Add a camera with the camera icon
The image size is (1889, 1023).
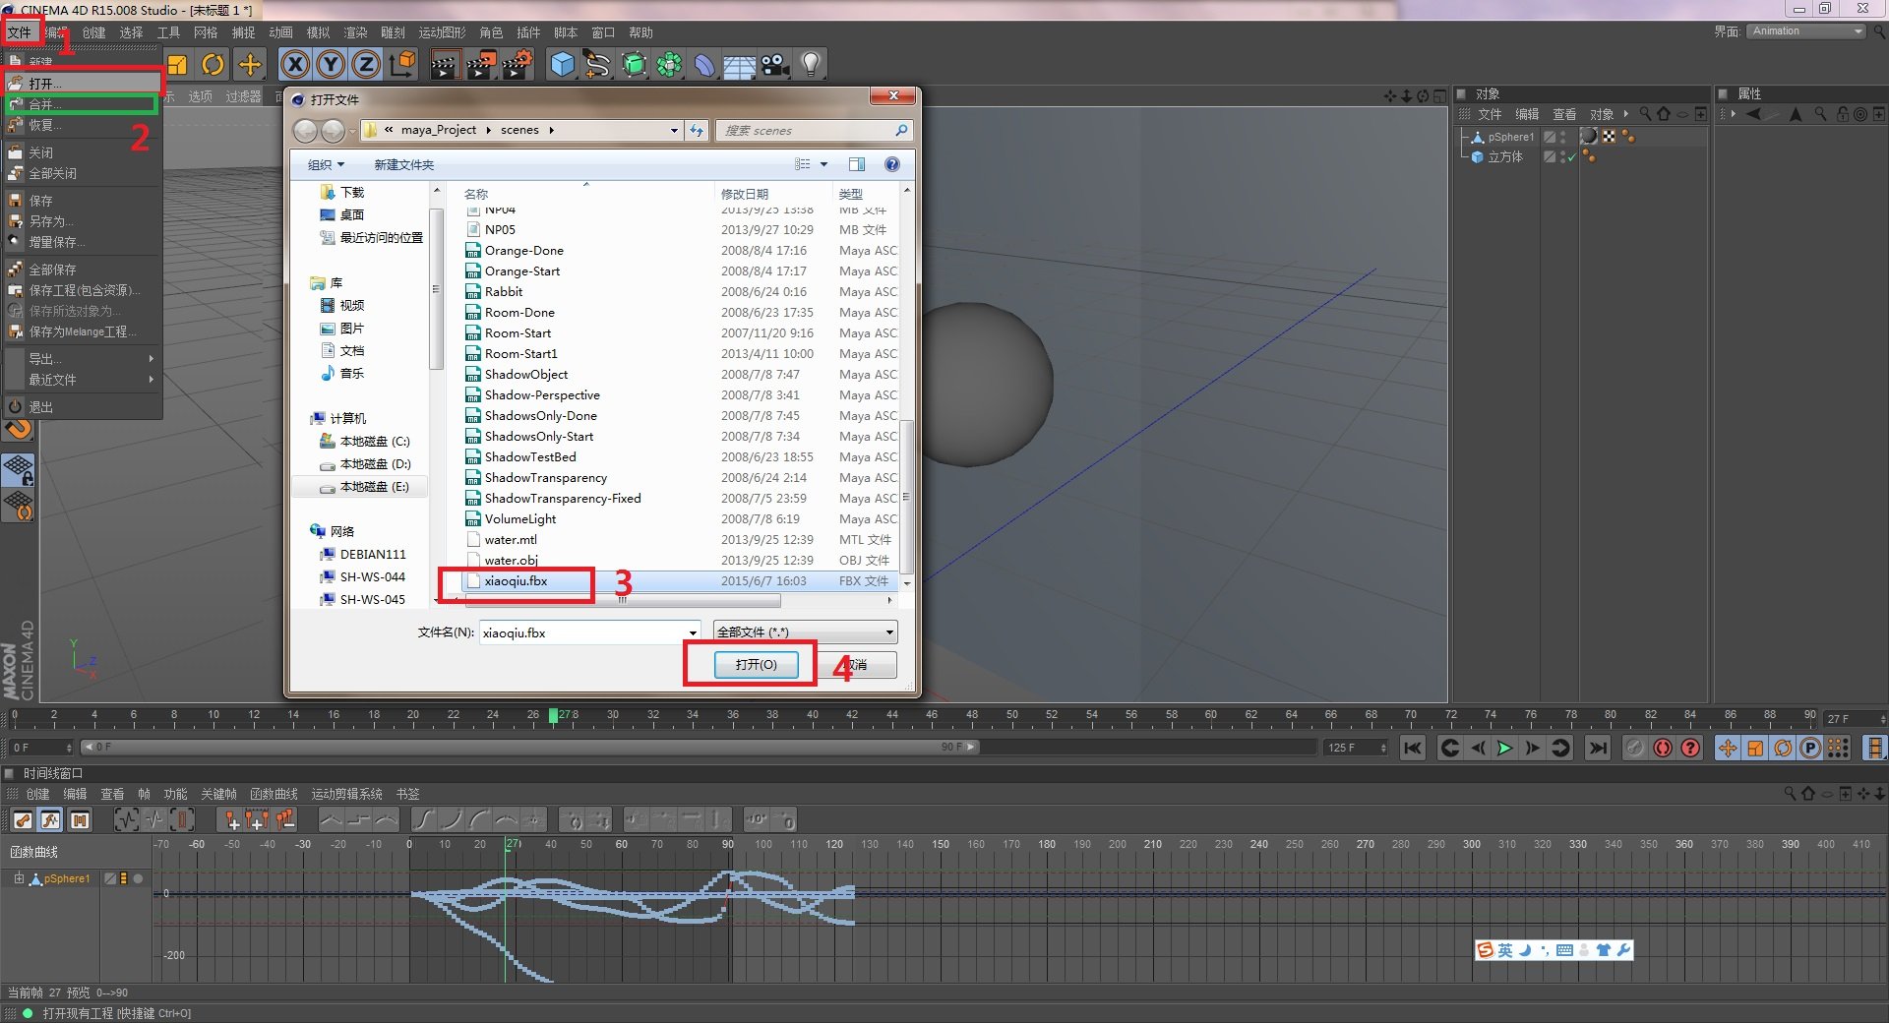click(774, 65)
